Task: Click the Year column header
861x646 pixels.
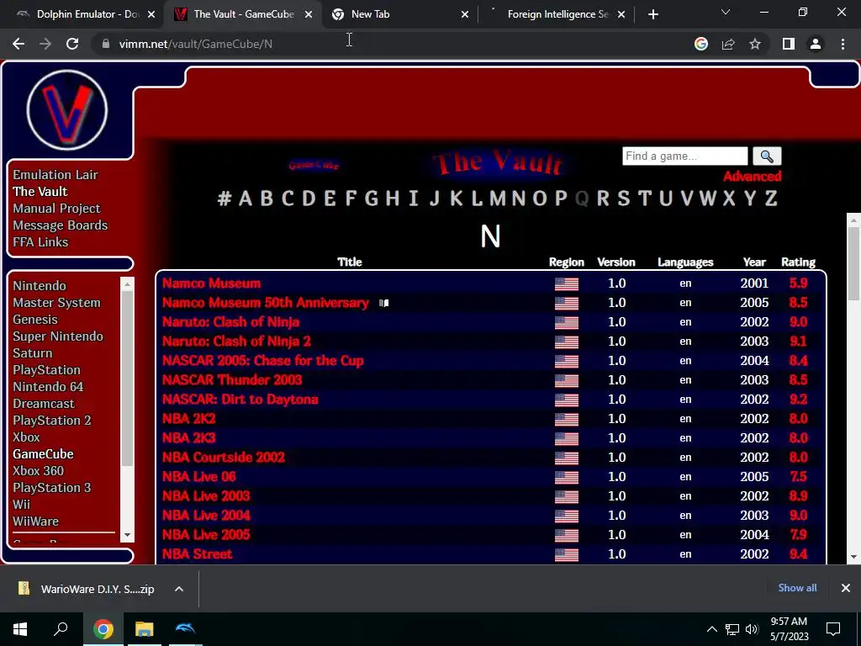Action: (x=754, y=262)
